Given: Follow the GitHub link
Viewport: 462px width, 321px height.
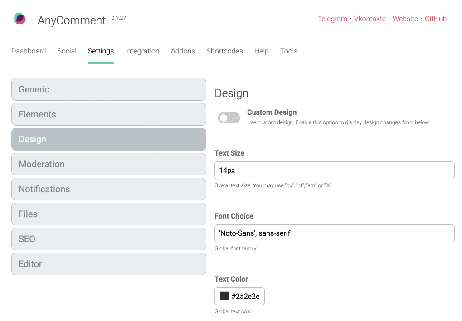Looking at the screenshot, I should tap(435, 19).
